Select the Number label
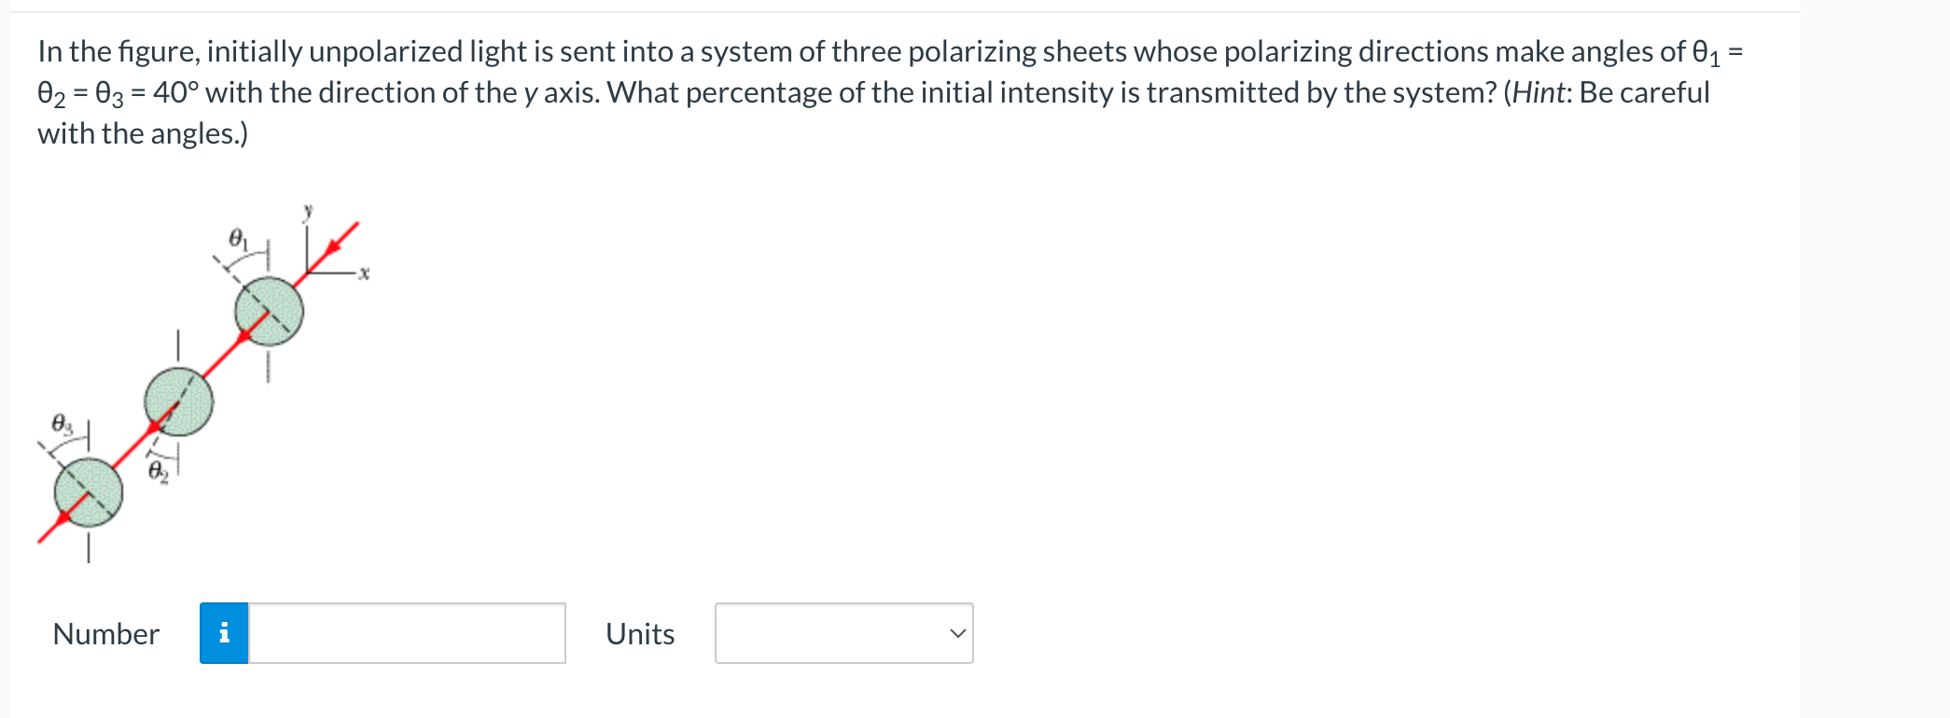1950x718 pixels. [105, 634]
